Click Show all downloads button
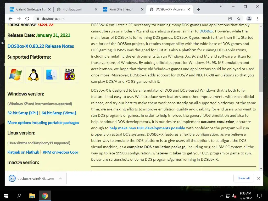Screen dimensions: 268x201 [244, 178]
